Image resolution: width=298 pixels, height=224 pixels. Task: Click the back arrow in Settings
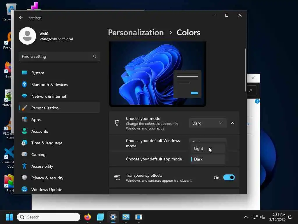click(x=21, y=17)
